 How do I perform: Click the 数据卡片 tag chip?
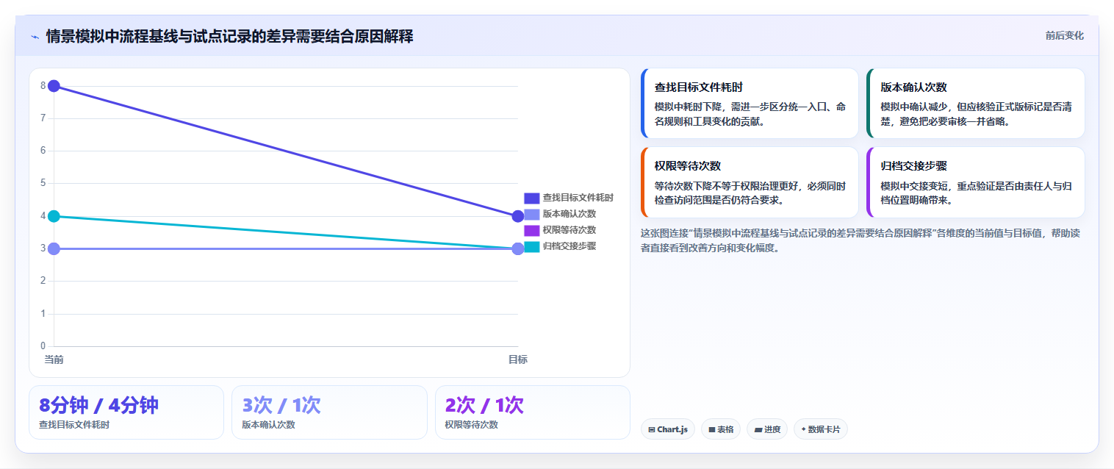(821, 429)
